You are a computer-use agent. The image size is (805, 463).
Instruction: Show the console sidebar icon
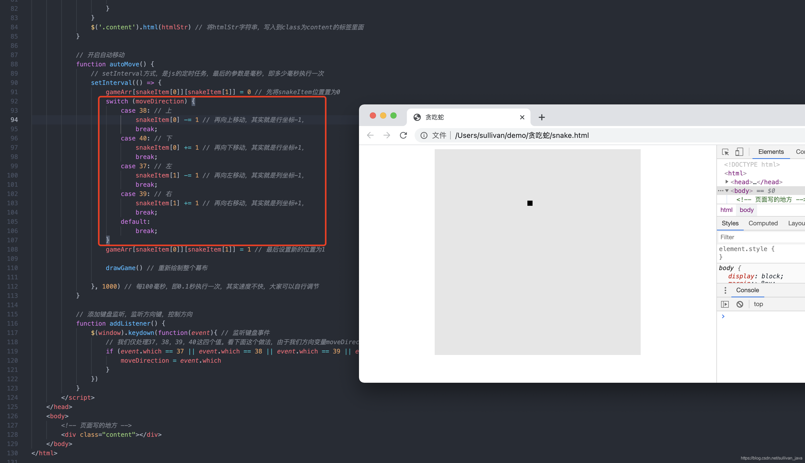(x=725, y=304)
